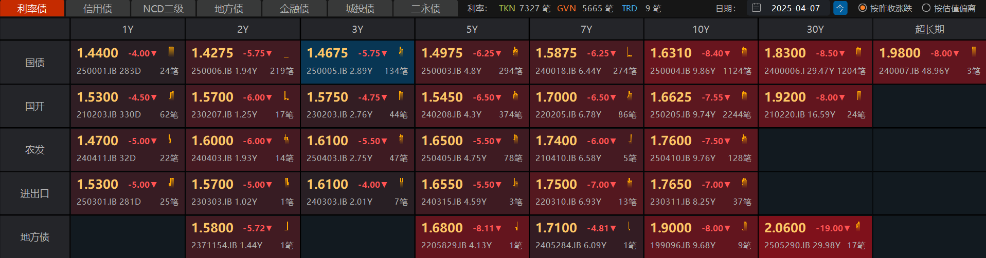Screen dimensions: 986x258
Task: Click yield value 1.4400
Action: [98, 53]
